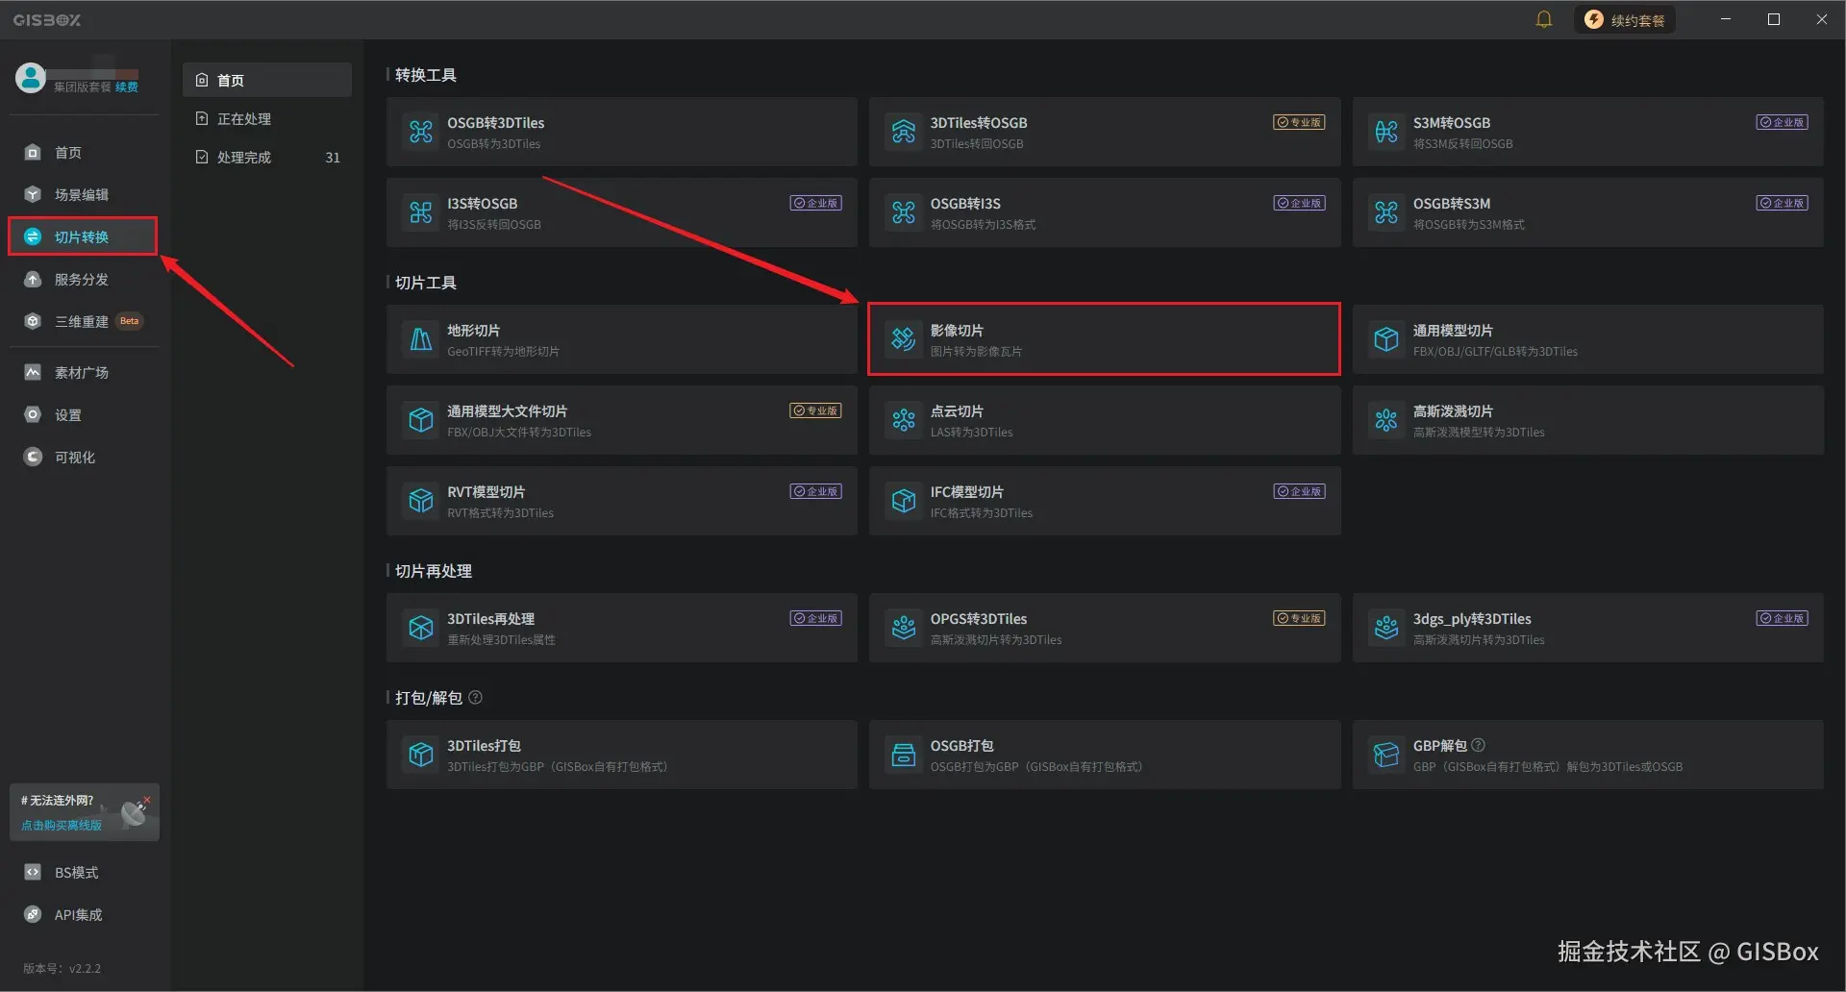
Task: Click the GeoTIFF转为地形切片 description text
Action: click(x=503, y=352)
